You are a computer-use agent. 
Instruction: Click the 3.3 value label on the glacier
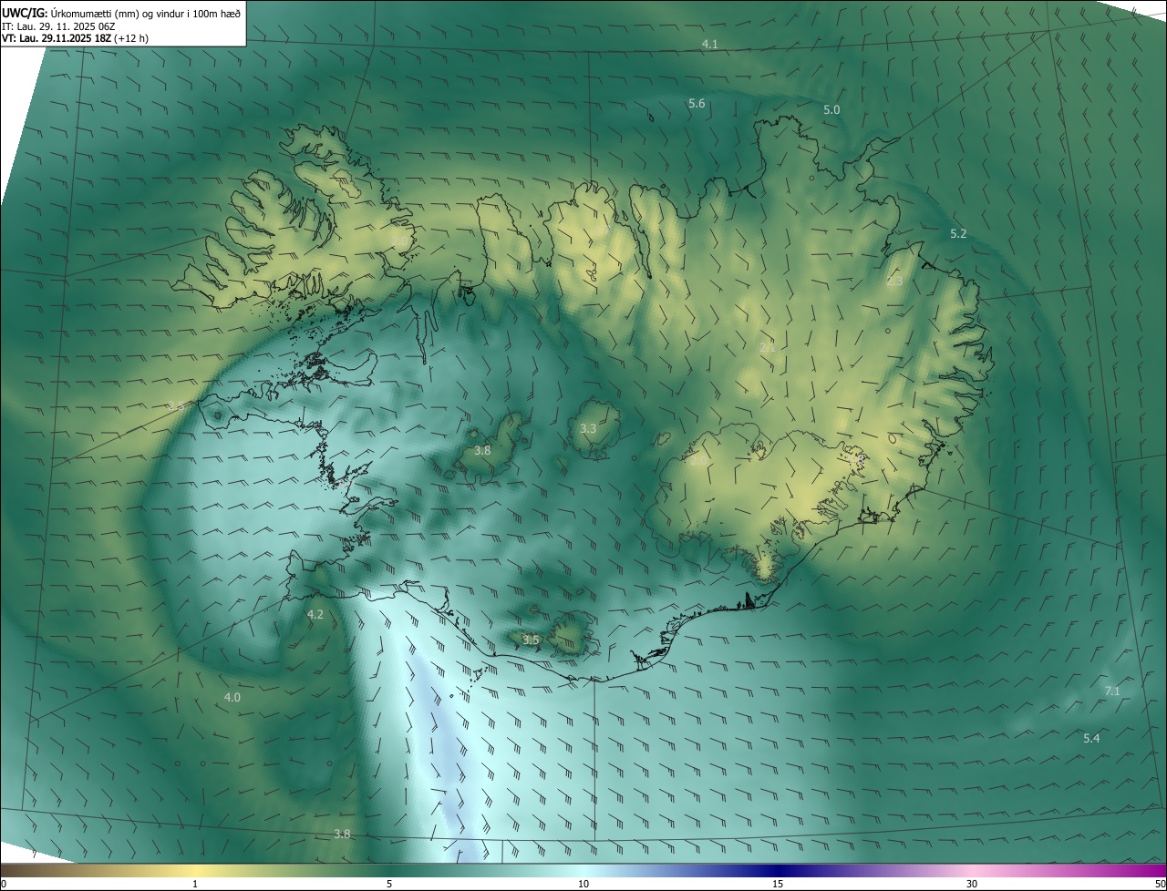(588, 428)
